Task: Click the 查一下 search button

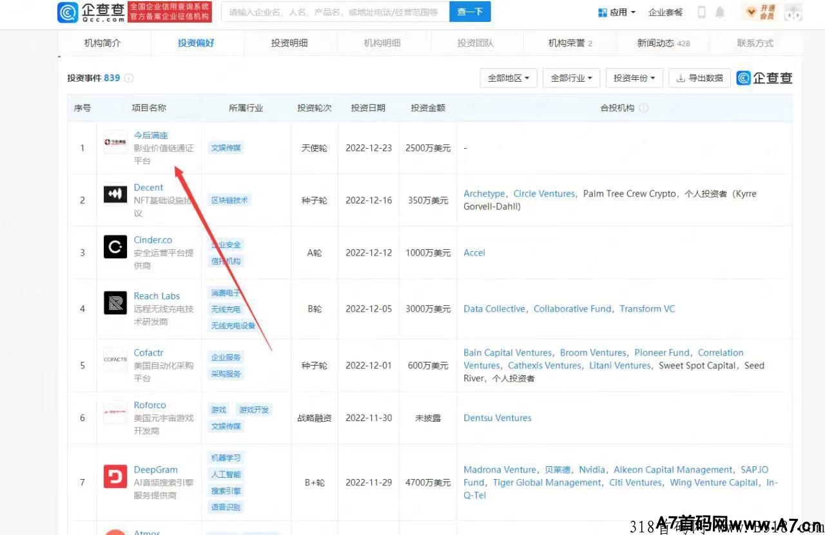Action: [470, 12]
